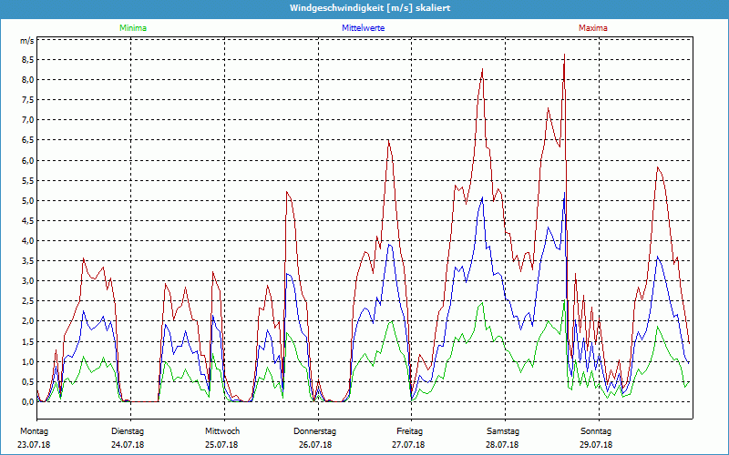
Task: Select the Dienstag 24.07.18 axis label
Action: coord(128,437)
